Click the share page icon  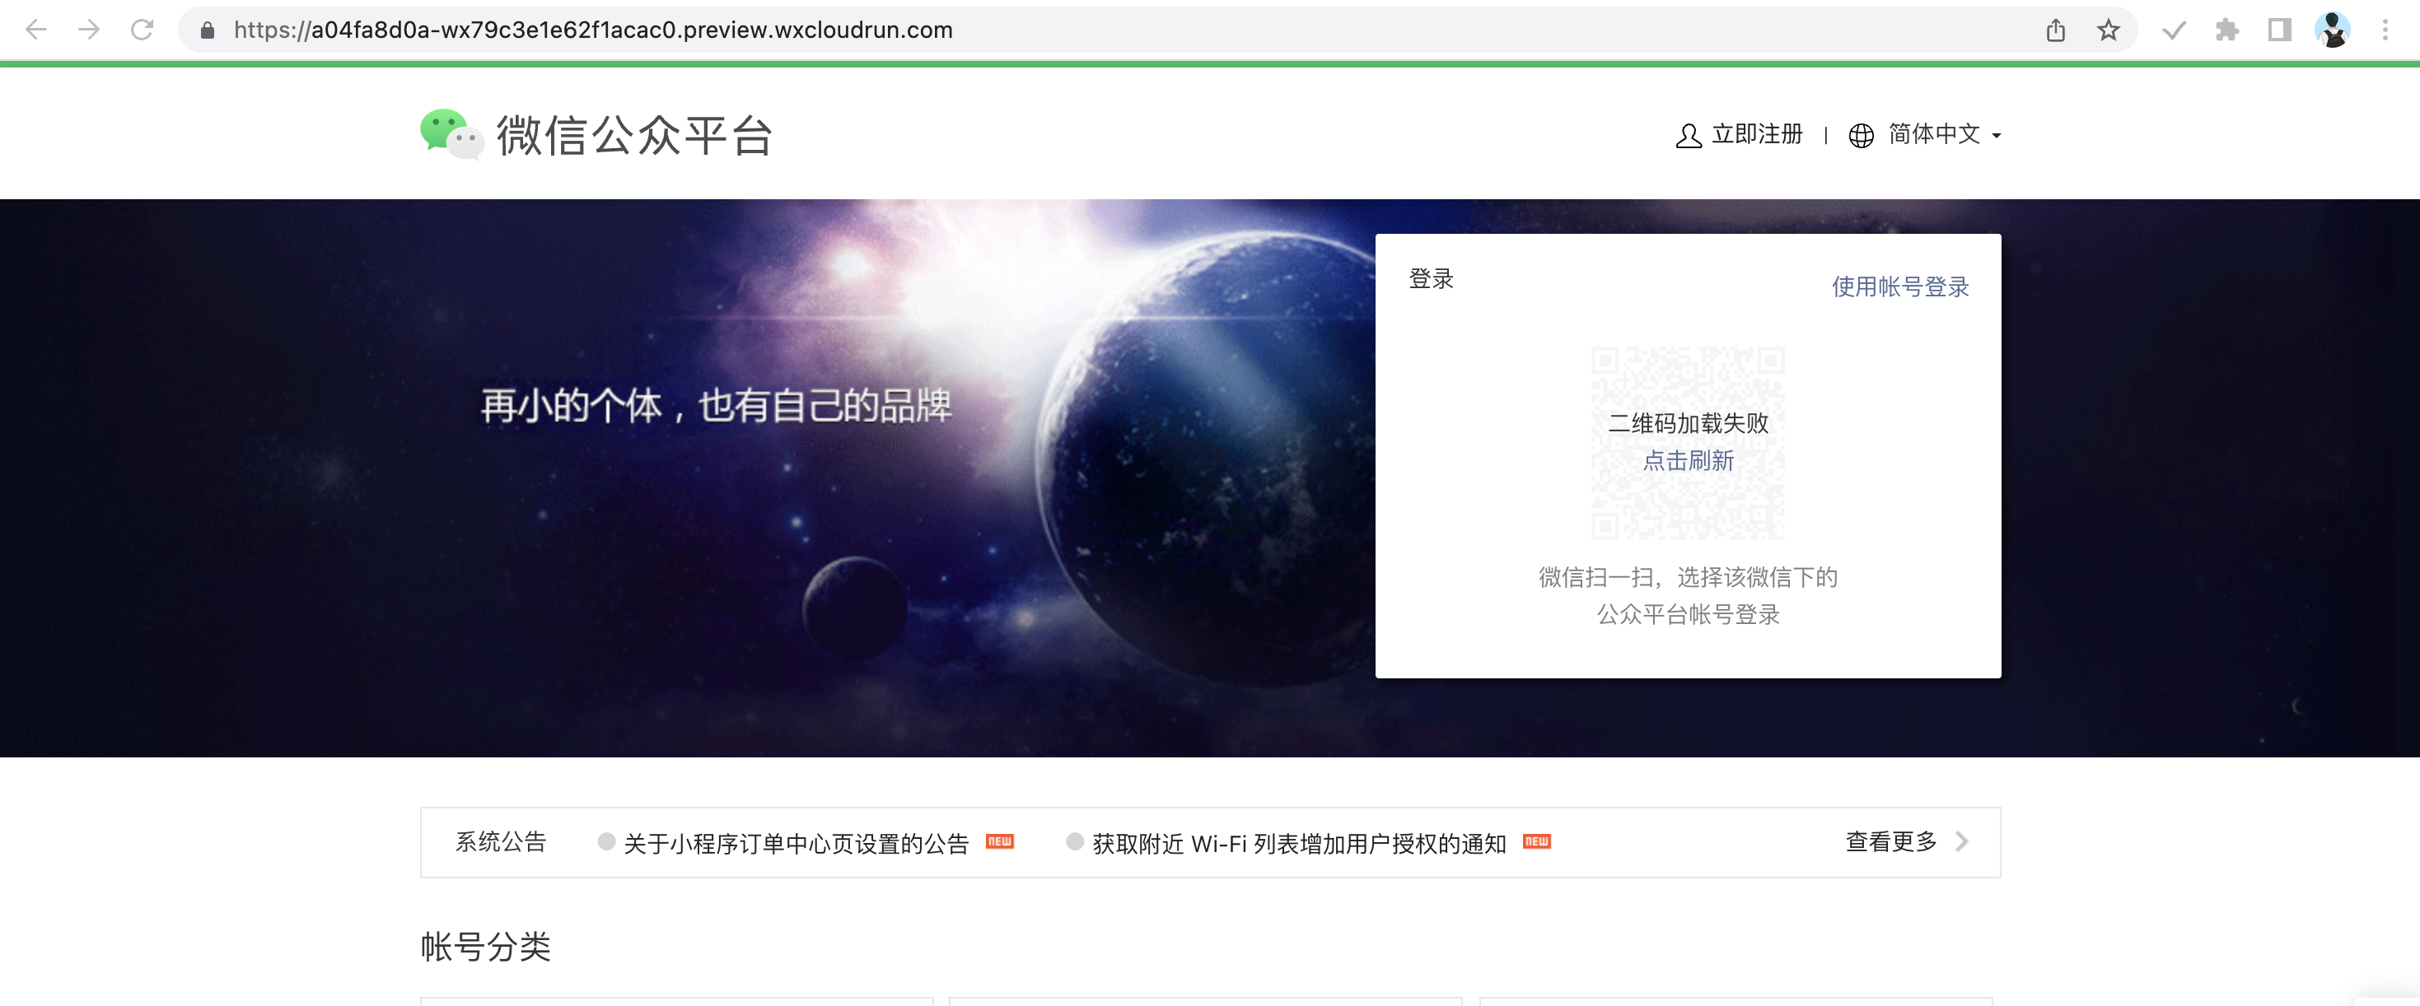coord(2055,30)
